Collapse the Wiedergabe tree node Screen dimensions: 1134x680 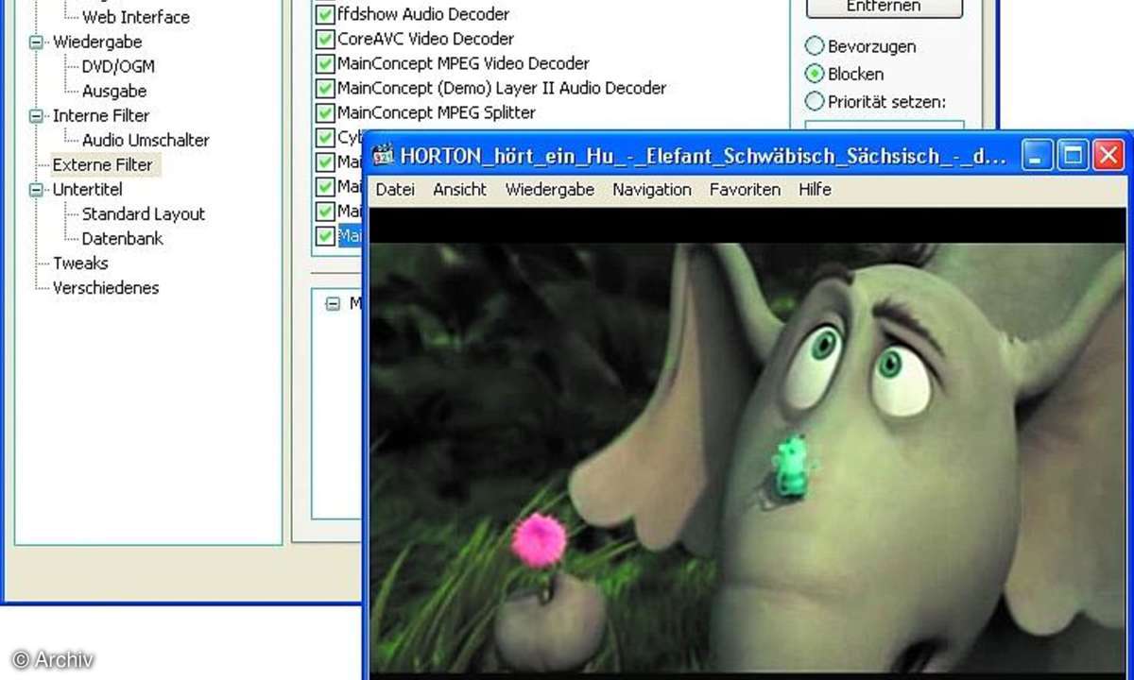click(x=37, y=42)
